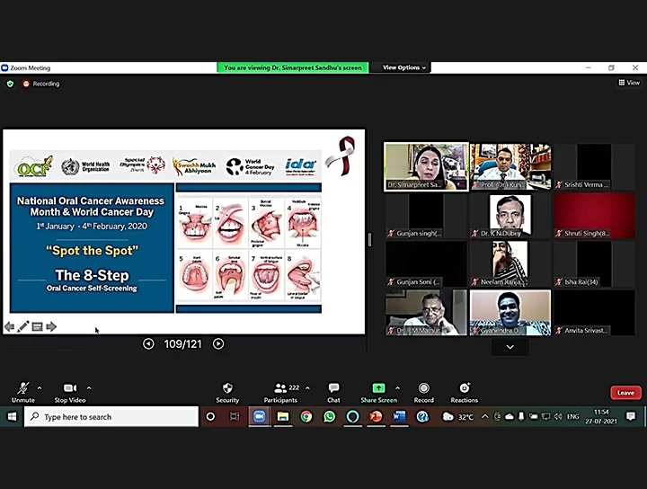Start recording with Record button
This screenshot has width=647, height=489.
(423, 391)
